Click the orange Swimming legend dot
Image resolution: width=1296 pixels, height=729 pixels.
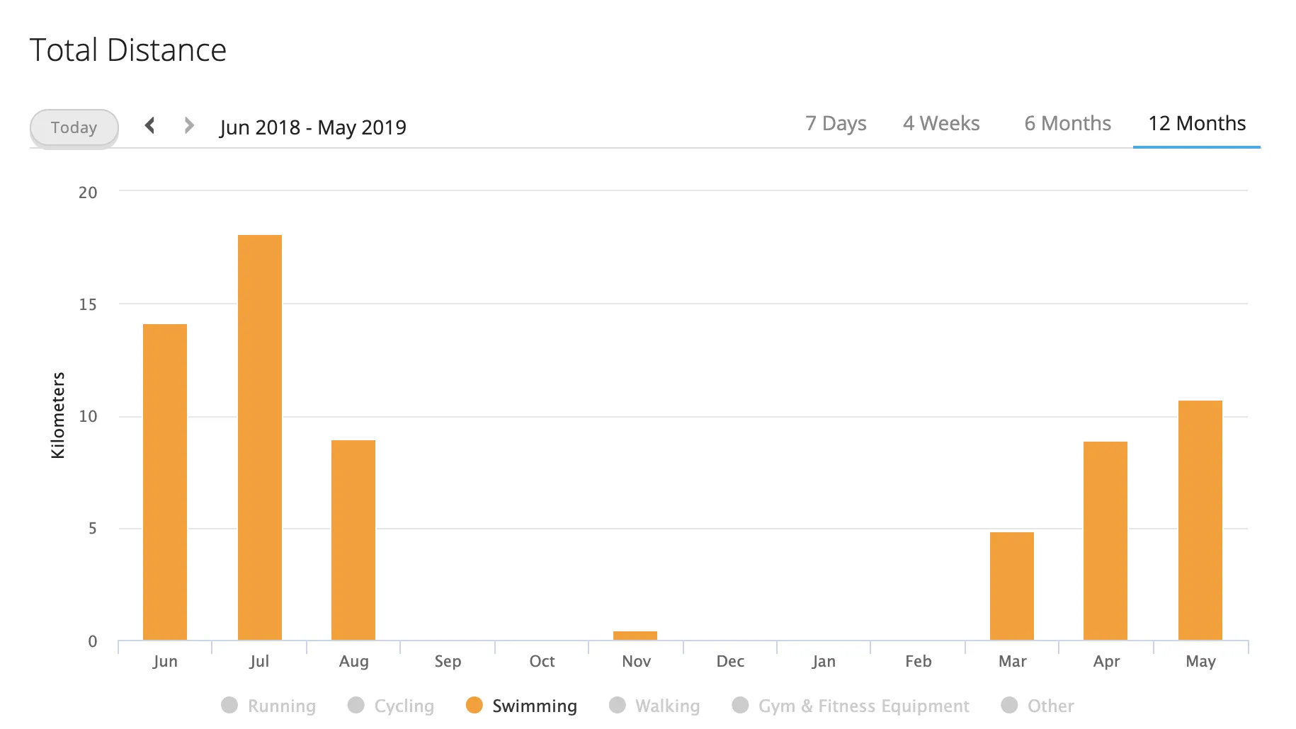(x=474, y=705)
